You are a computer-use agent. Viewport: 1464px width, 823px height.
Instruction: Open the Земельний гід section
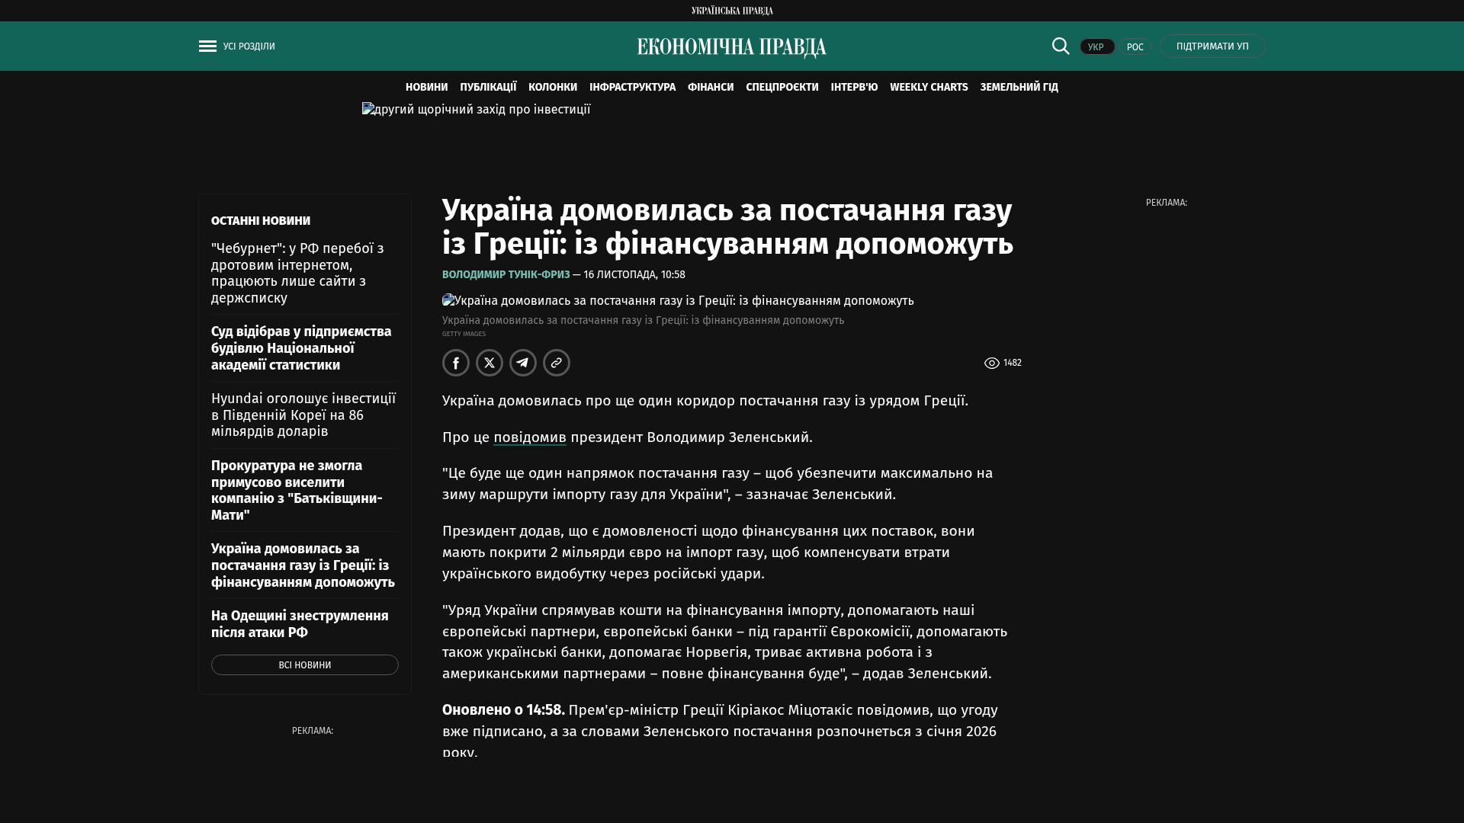(1019, 88)
